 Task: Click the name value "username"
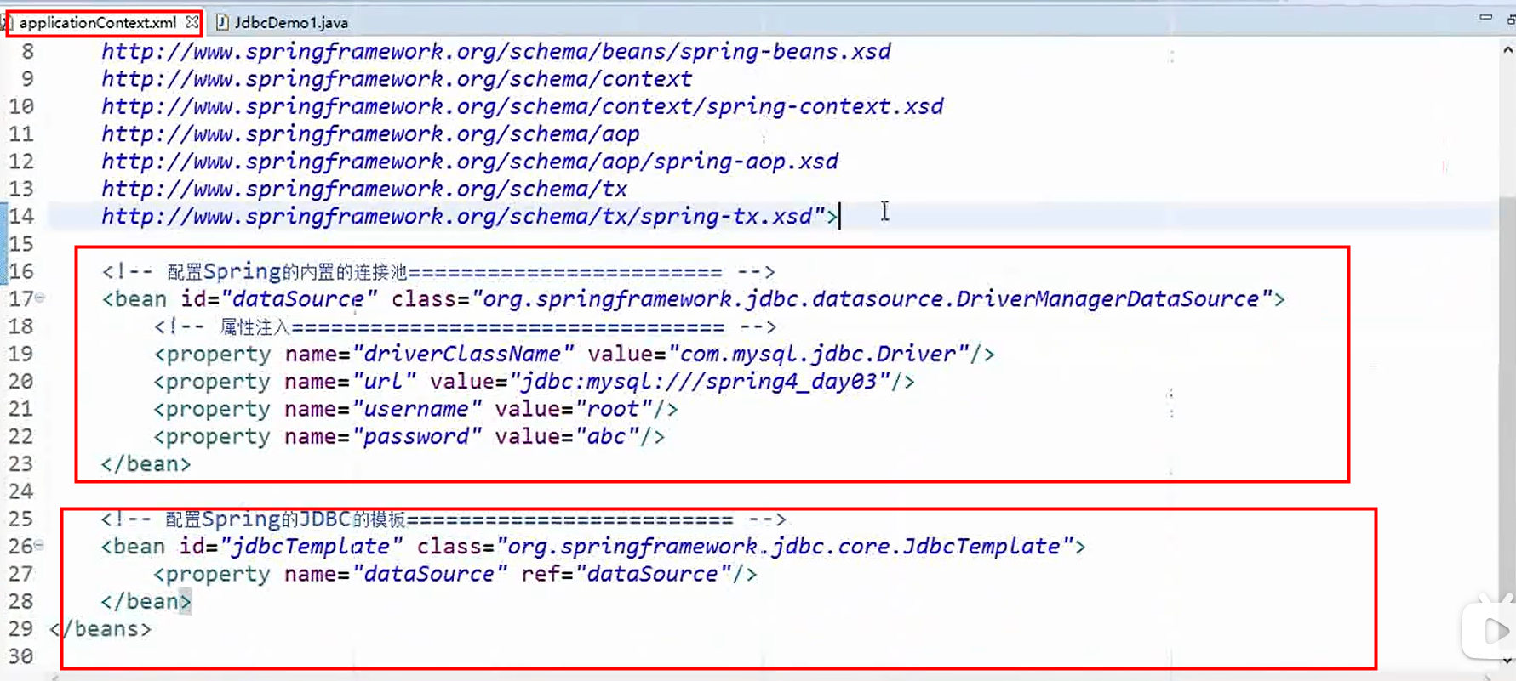(x=416, y=410)
